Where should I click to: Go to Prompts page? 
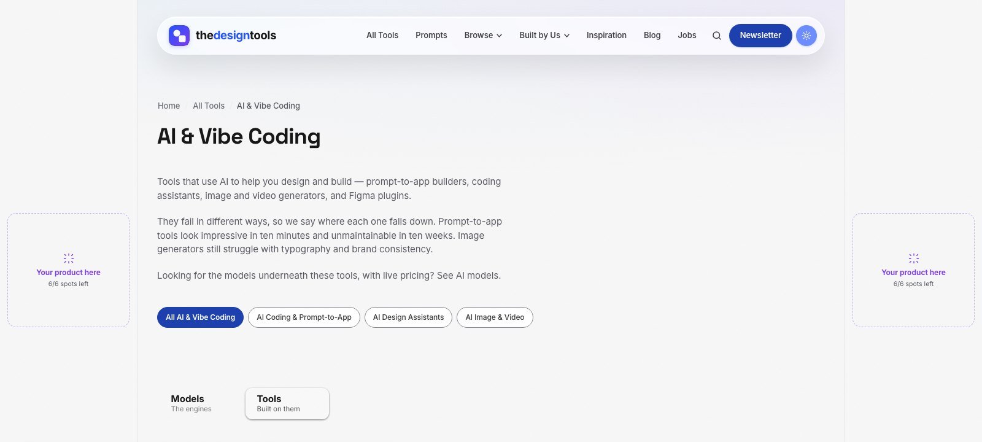[x=431, y=36]
